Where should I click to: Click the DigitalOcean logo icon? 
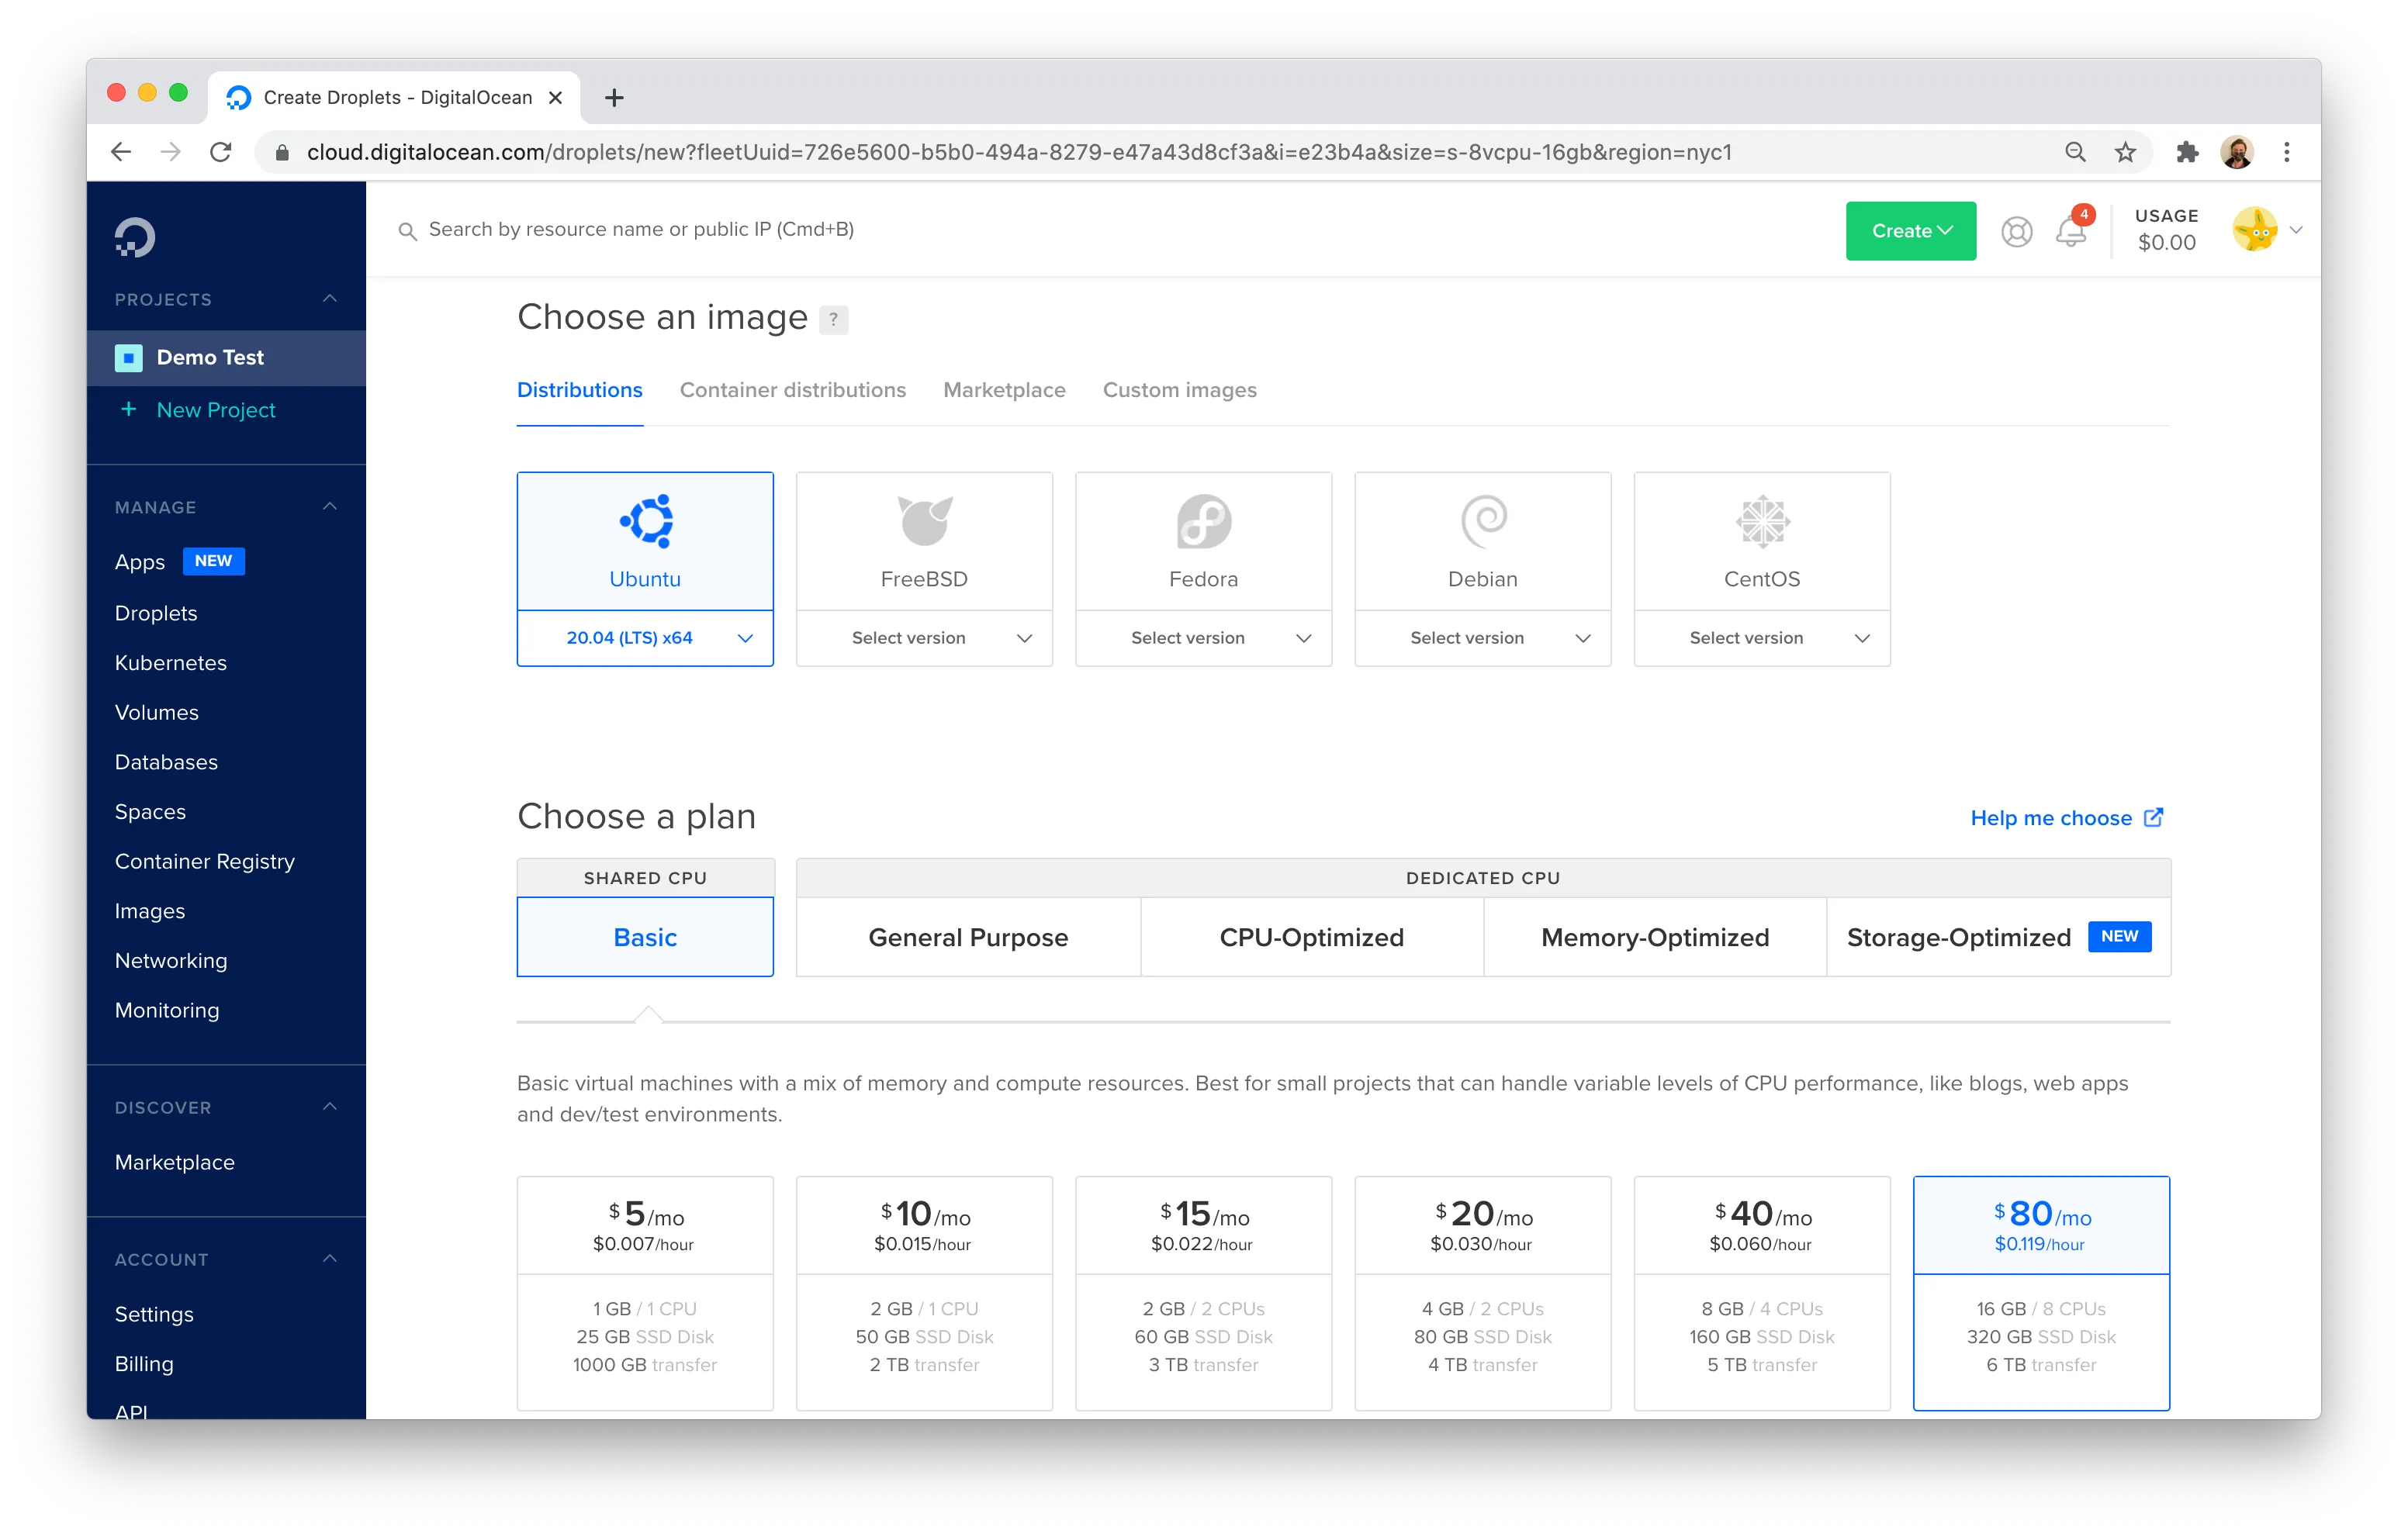(x=137, y=235)
